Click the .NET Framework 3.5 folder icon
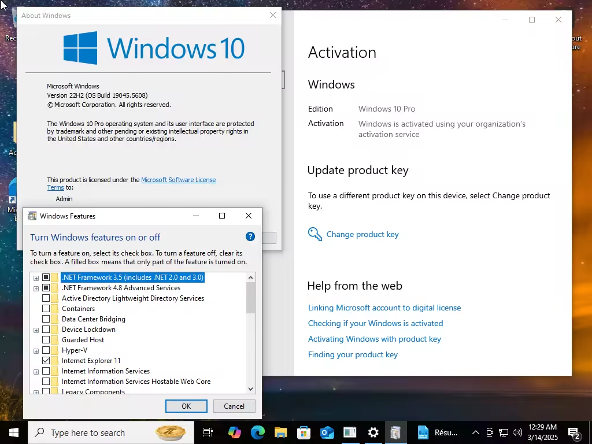592x444 pixels. tap(55, 277)
